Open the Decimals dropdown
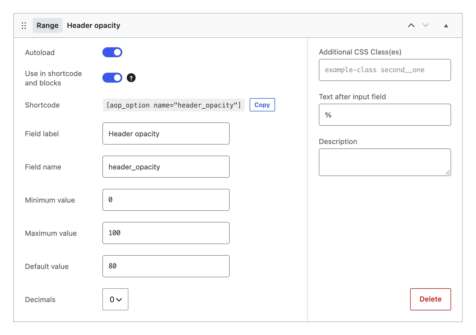The width and height of the screenshot is (476, 335). click(x=115, y=299)
